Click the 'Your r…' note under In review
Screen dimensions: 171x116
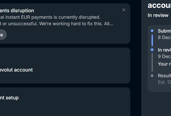164,64
